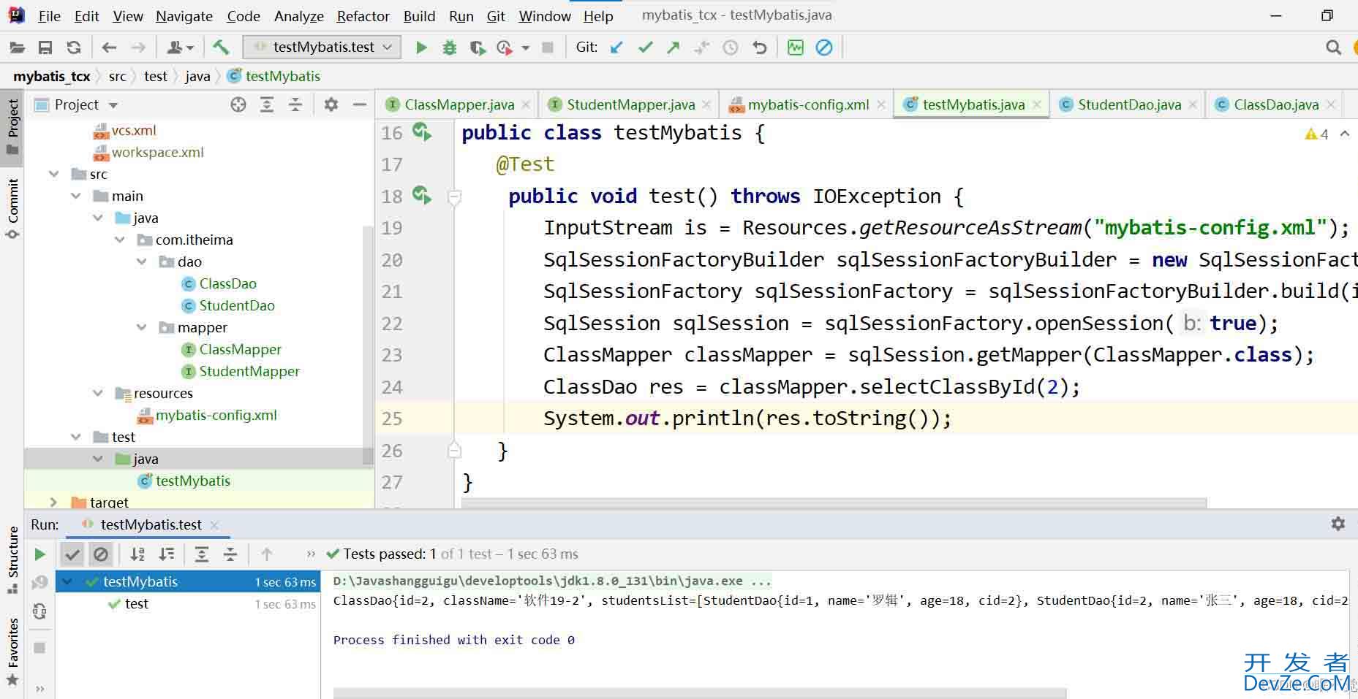The width and height of the screenshot is (1358, 699).
Task: Close the StudentMapper.java tab
Action: tap(706, 104)
